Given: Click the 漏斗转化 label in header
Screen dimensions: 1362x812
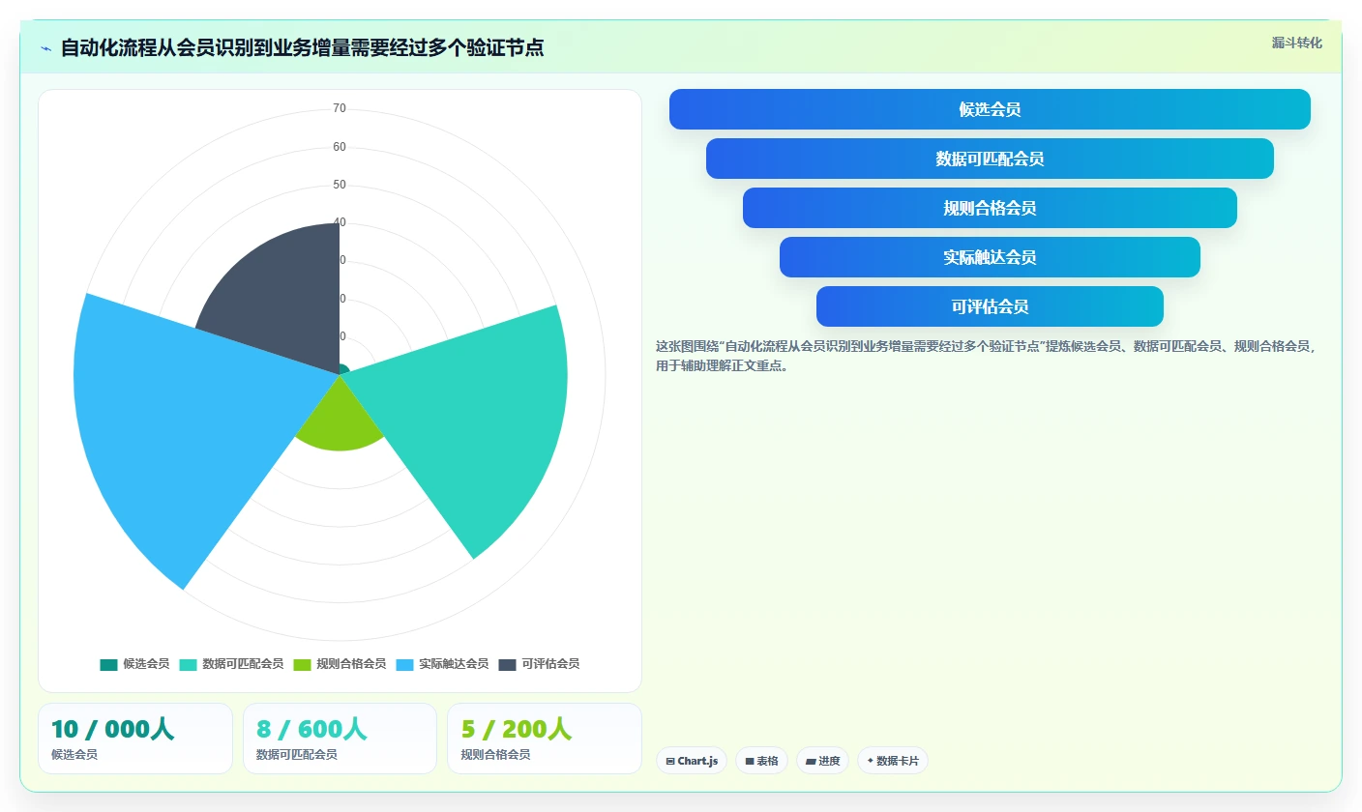Looking at the screenshot, I should (1296, 43).
